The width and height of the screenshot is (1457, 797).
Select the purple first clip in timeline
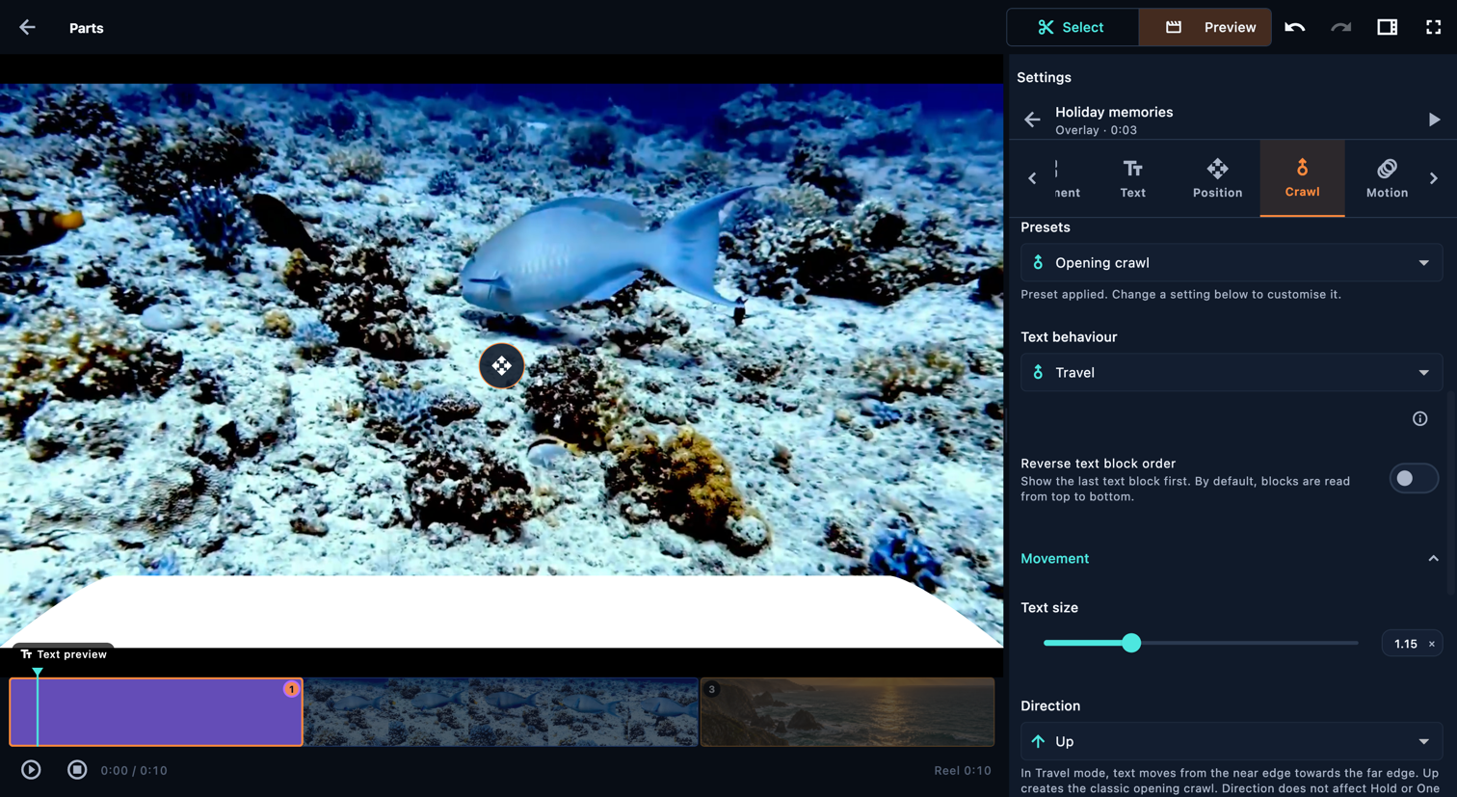pyautogui.click(x=156, y=712)
